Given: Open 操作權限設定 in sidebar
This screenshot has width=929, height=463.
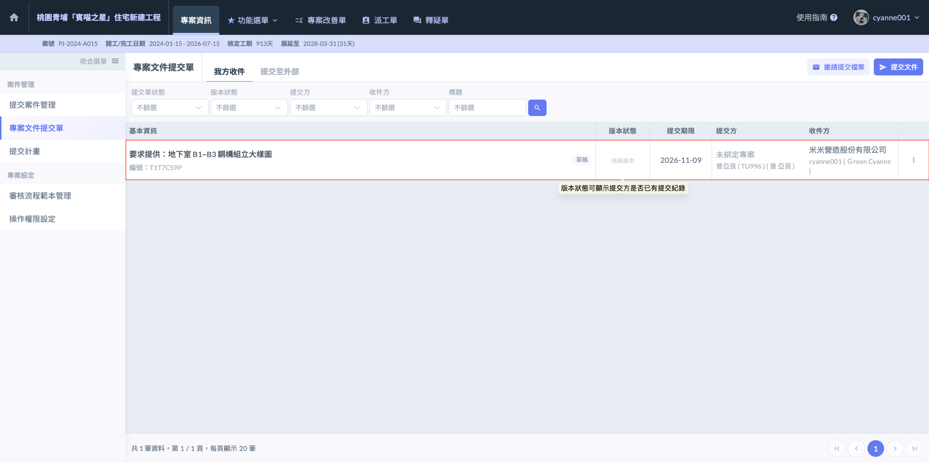Looking at the screenshot, I should (63, 219).
